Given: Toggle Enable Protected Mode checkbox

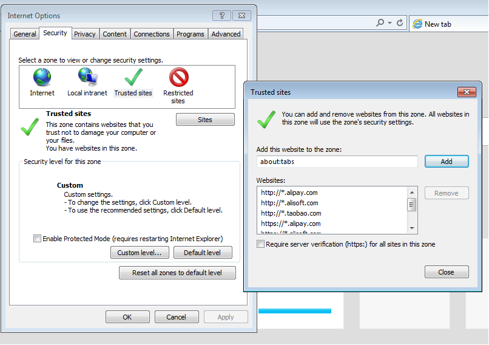Looking at the screenshot, I should point(37,239).
